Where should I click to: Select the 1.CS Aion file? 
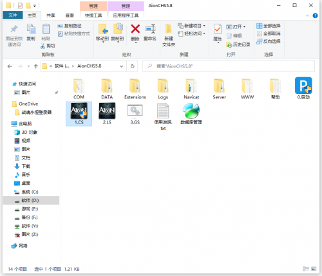[79, 114]
